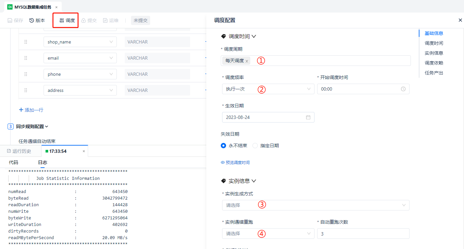The height and width of the screenshot is (249, 464).
Task: Switch to the 运行历史 tab
Action: tap(19, 151)
